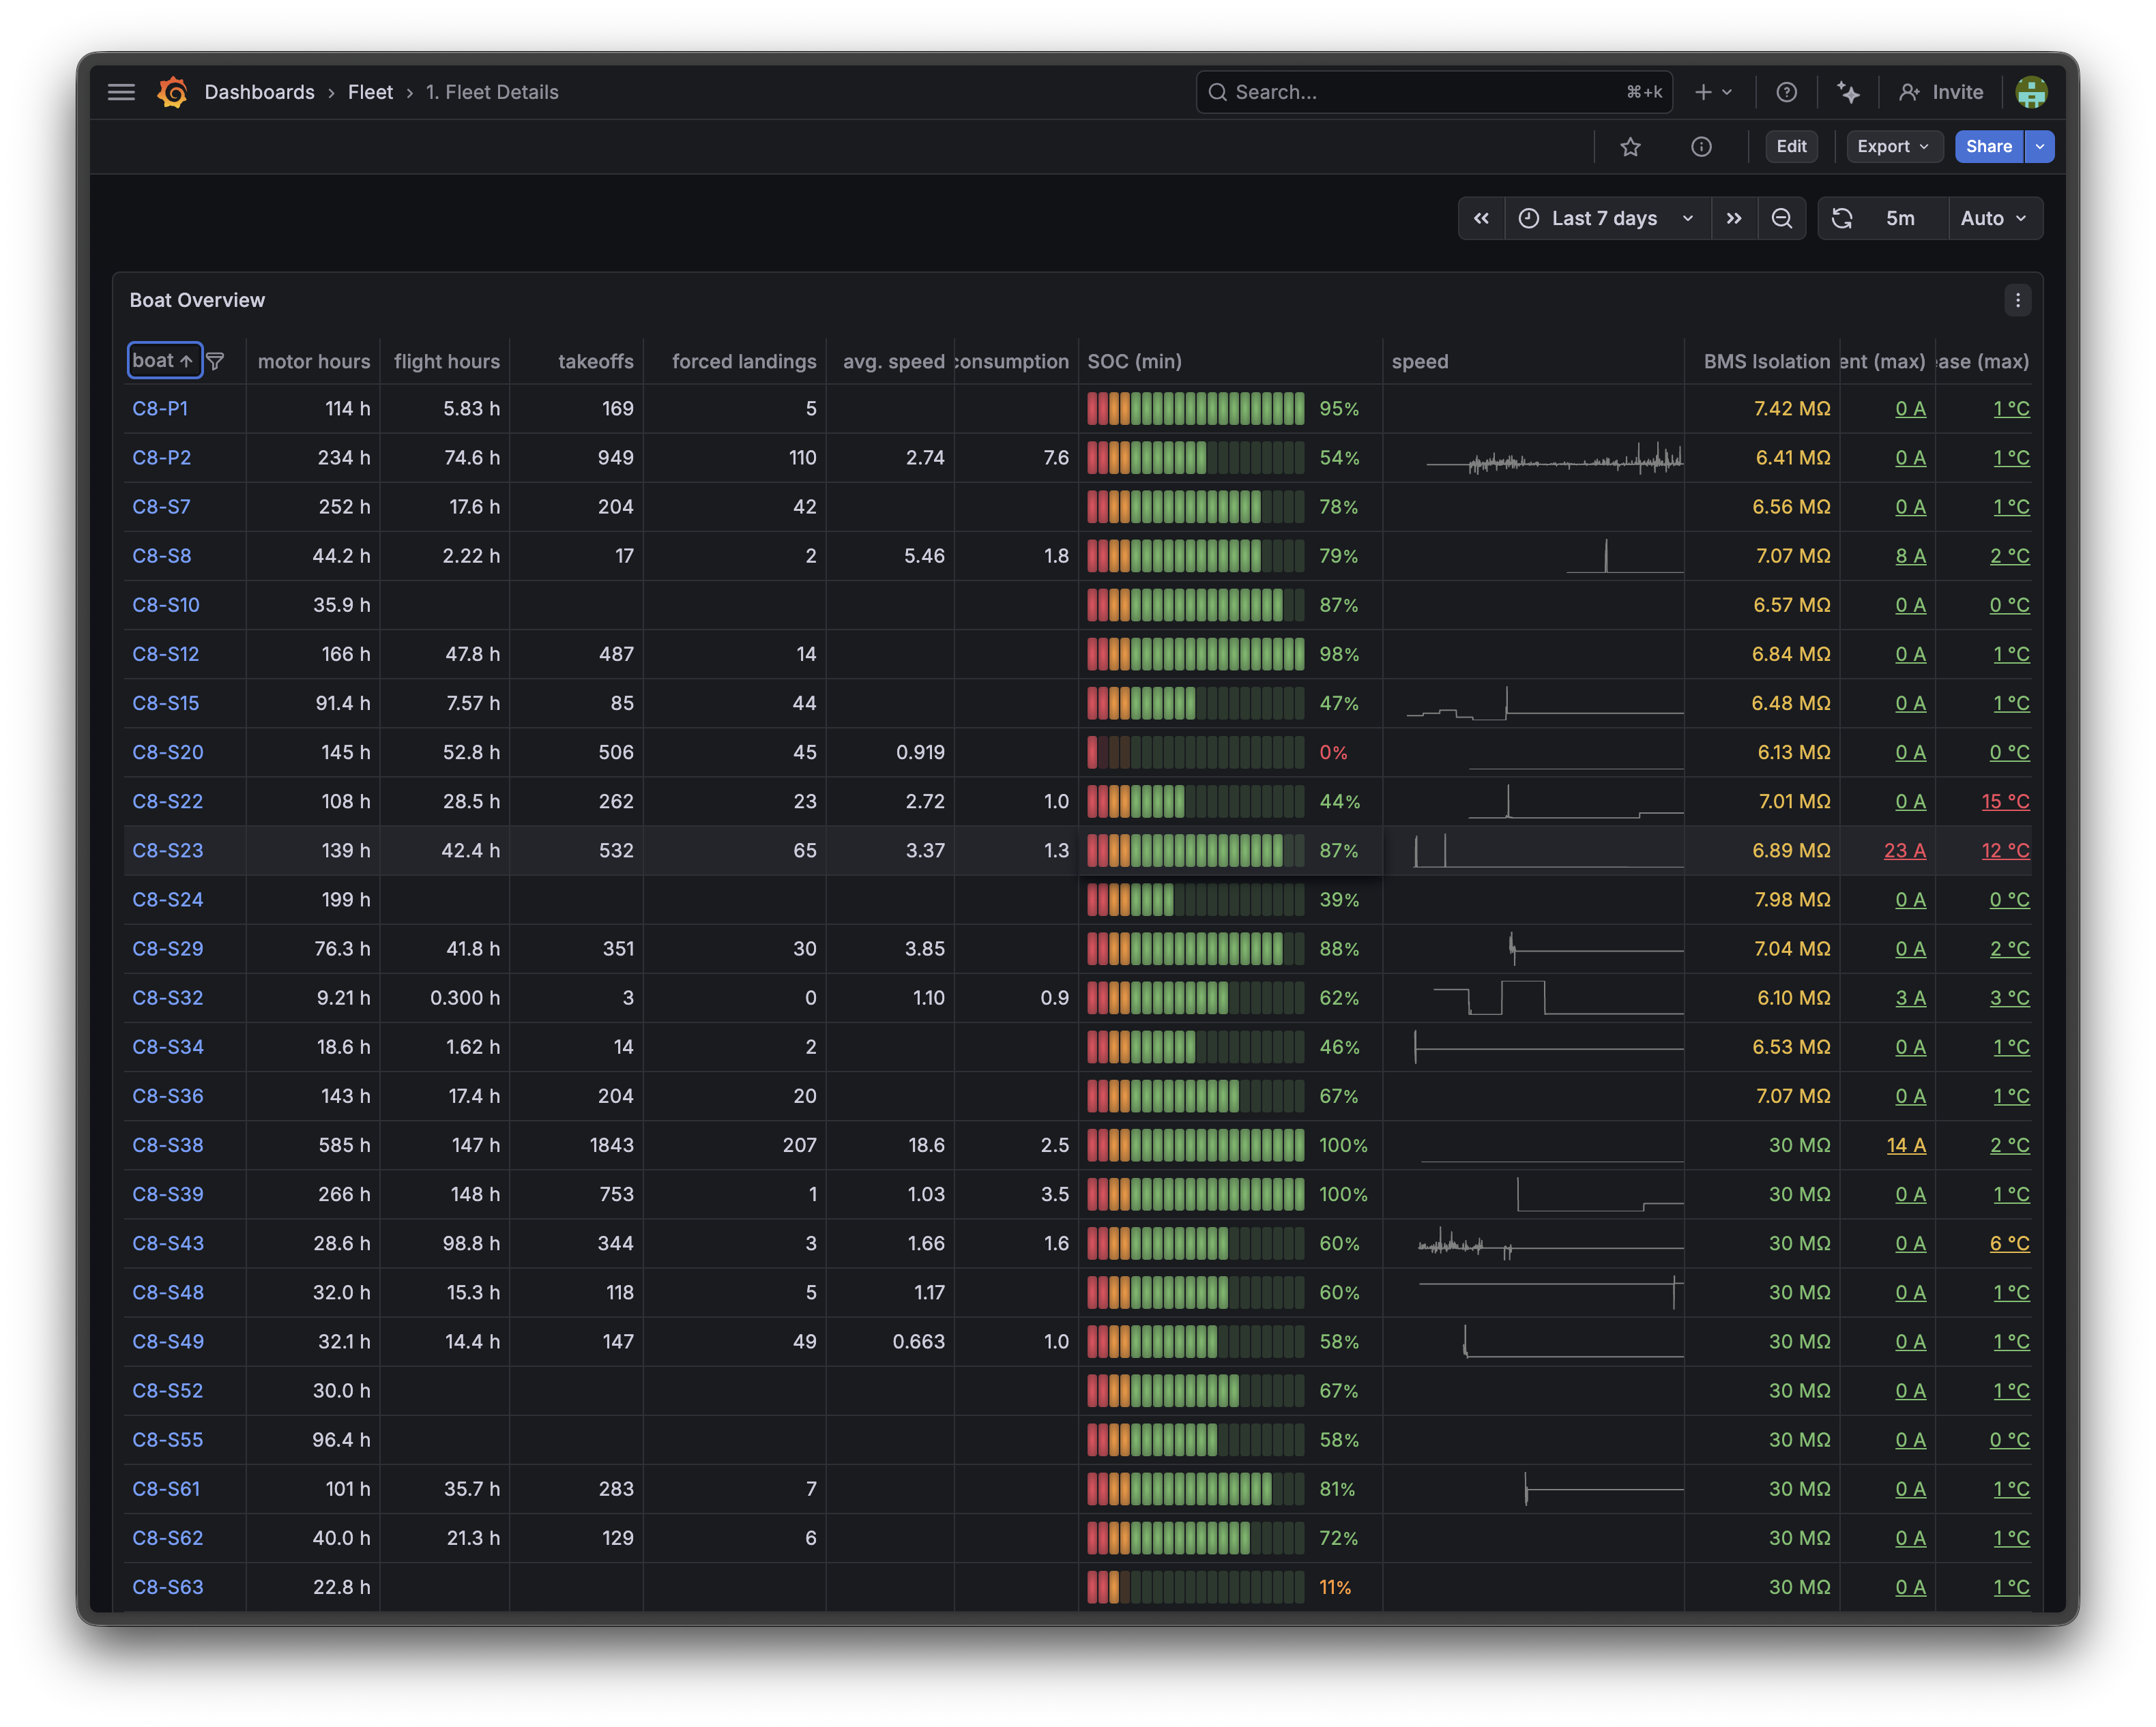This screenshot has height=1727, width=2156.
Task: Open the help question mark menu
Action: point(1787,92)
